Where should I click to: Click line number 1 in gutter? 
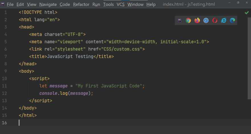6,12
